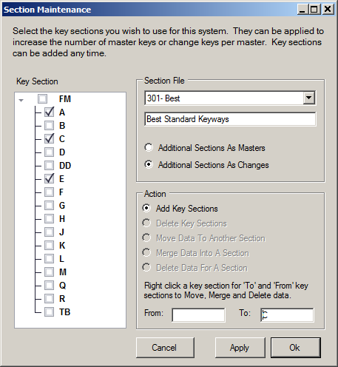The image size is (338, 367).
Task: Click the Cancel button
Action: point(165,348)
